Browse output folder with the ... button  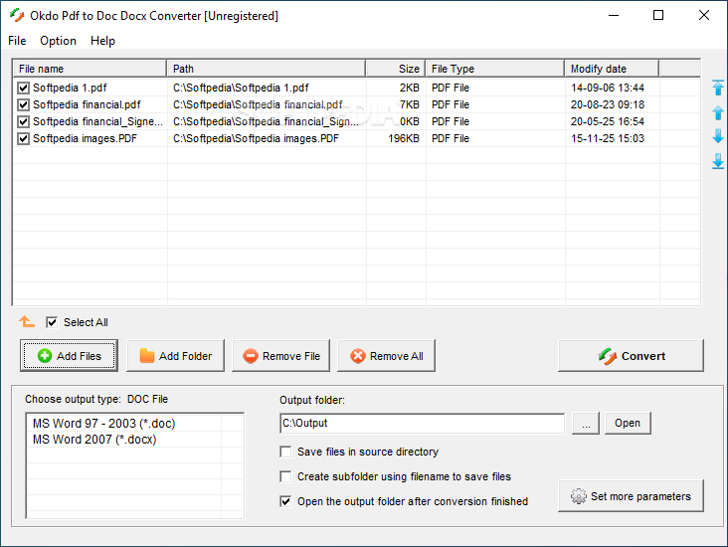click(586, 423)
